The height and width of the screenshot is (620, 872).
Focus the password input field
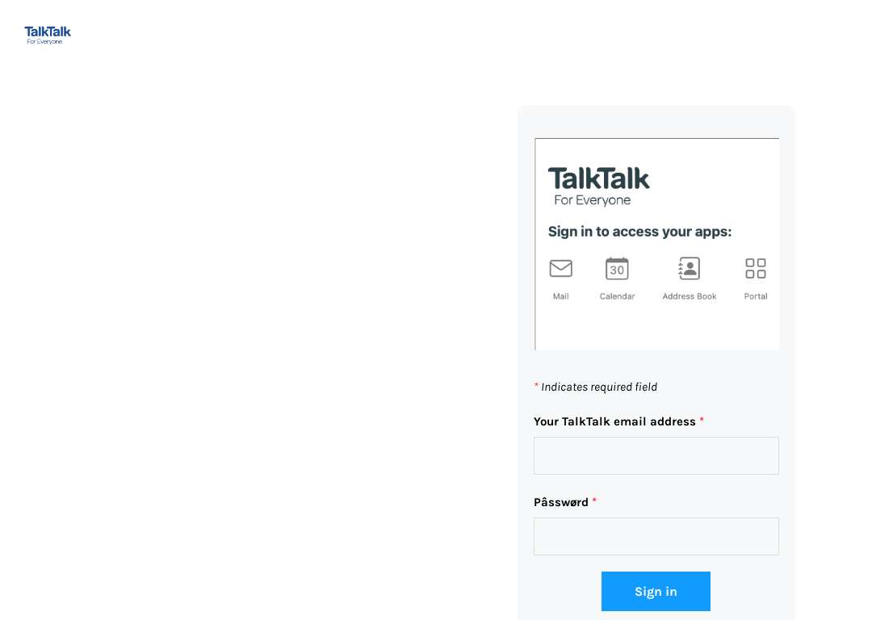[656, 536]
